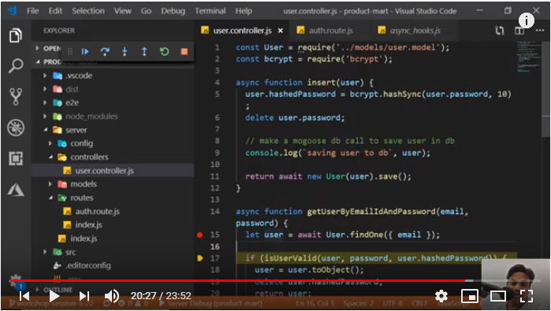
Task: Collapse the controllers folder
Action: tap(50, 157)
